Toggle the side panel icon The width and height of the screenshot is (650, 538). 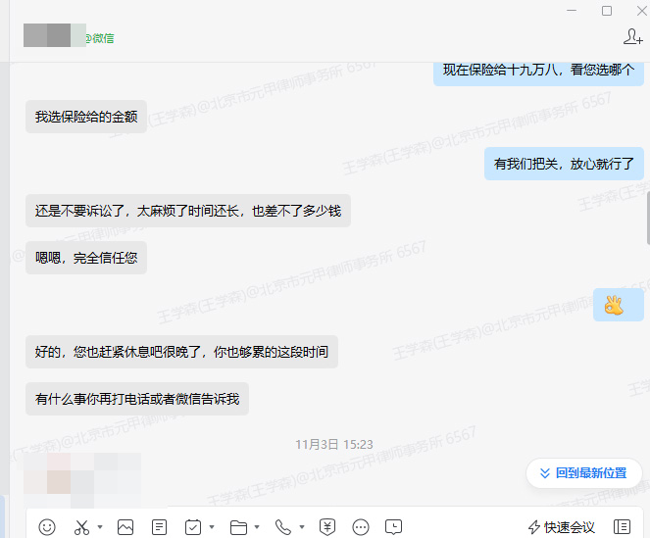pos(622,527)
